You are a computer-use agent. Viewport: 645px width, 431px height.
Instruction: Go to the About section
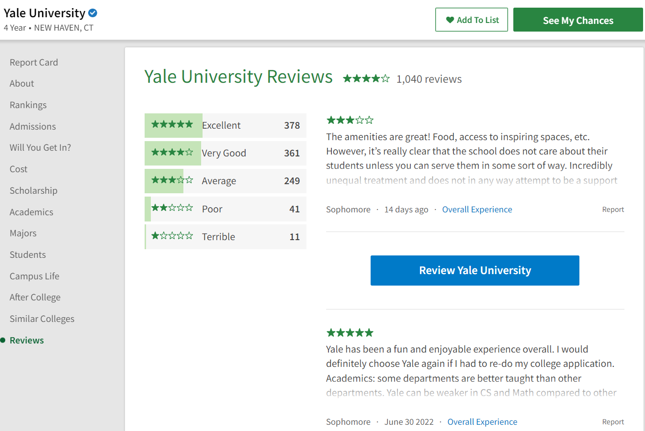[22, 83]
